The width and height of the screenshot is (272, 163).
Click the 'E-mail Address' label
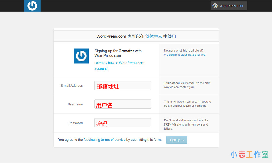click(72, 86)
